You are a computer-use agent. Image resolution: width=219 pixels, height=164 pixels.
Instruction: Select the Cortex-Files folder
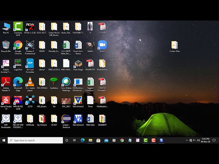175,45
